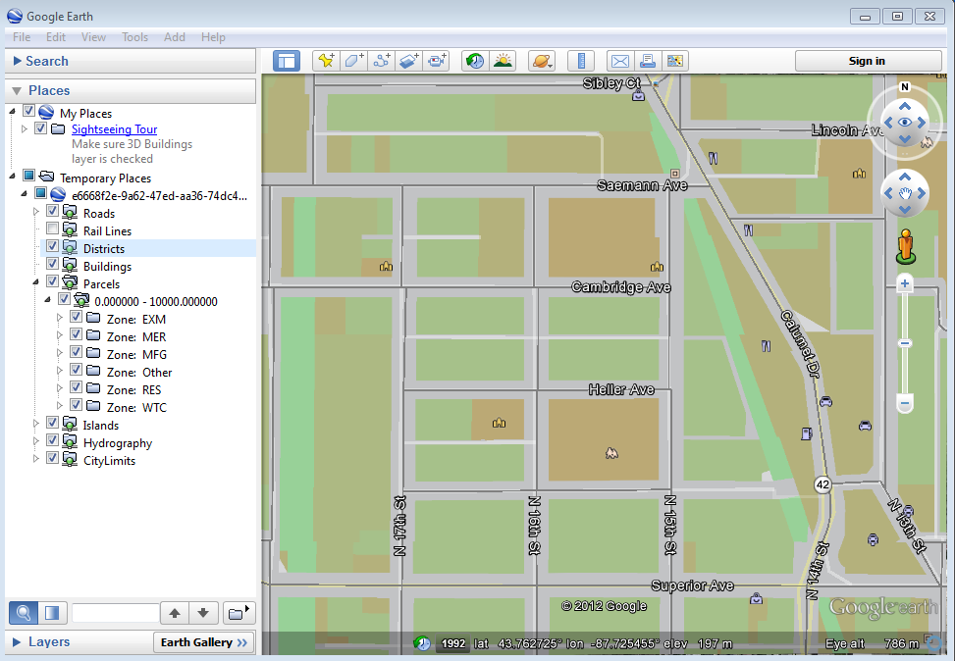Viewport: 955px width, 661px height.
Task: Open the Tools menu
Action: [134, 37]
